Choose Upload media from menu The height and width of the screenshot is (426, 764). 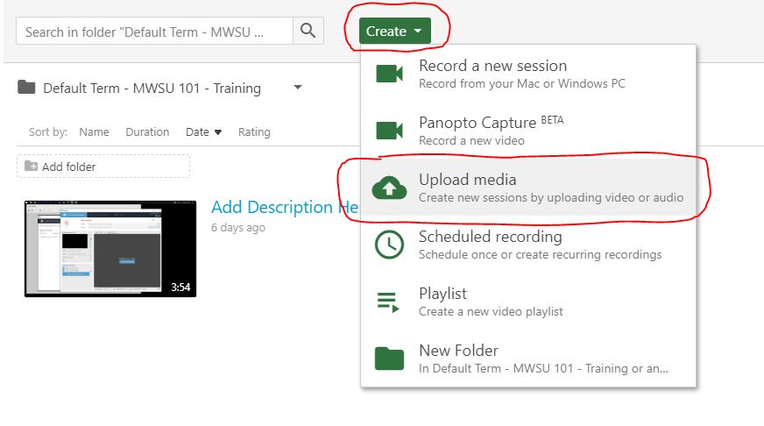pos(528,188)
